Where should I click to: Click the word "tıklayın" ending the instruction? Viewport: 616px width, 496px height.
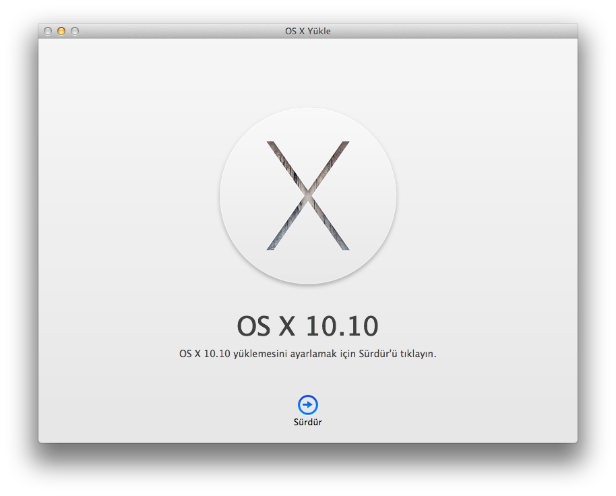(x=418, y=354)
